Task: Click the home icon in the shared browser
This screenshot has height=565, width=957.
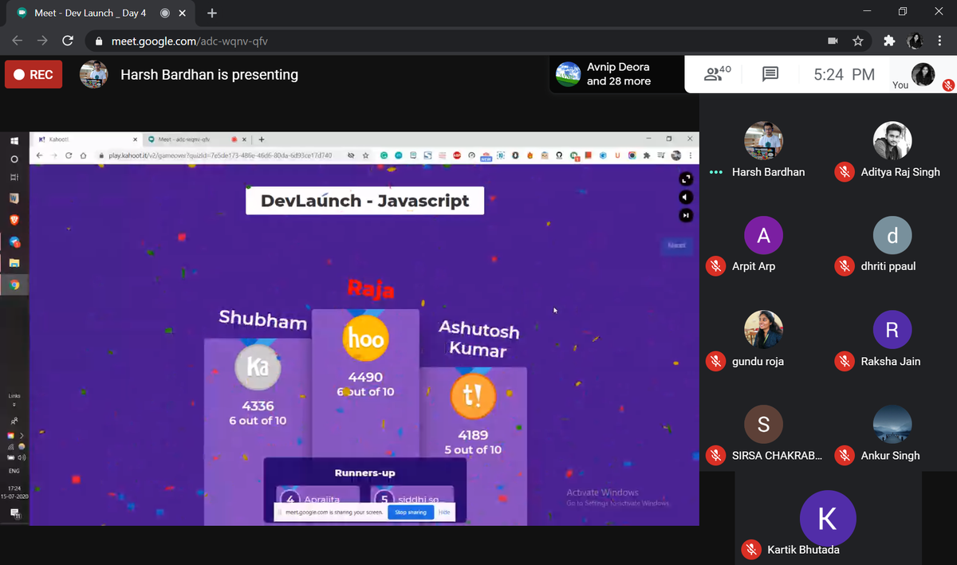Action: [x=83, y=155]
